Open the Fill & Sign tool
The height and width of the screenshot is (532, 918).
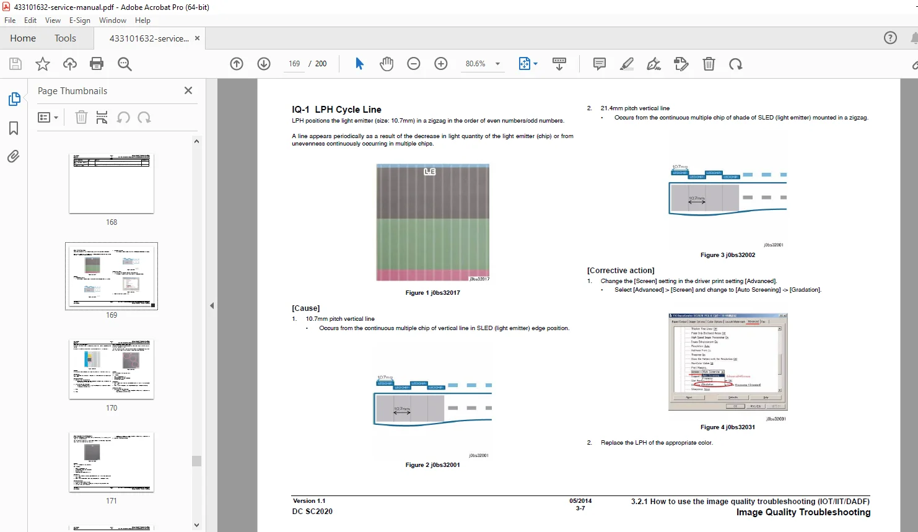[x=654, y=64]
